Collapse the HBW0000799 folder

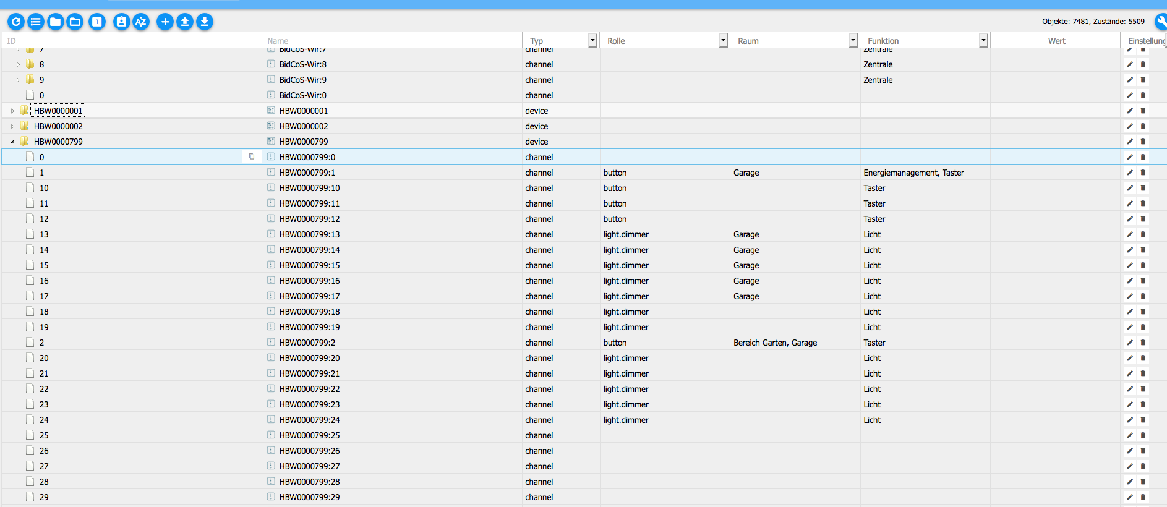coord(12,142)
